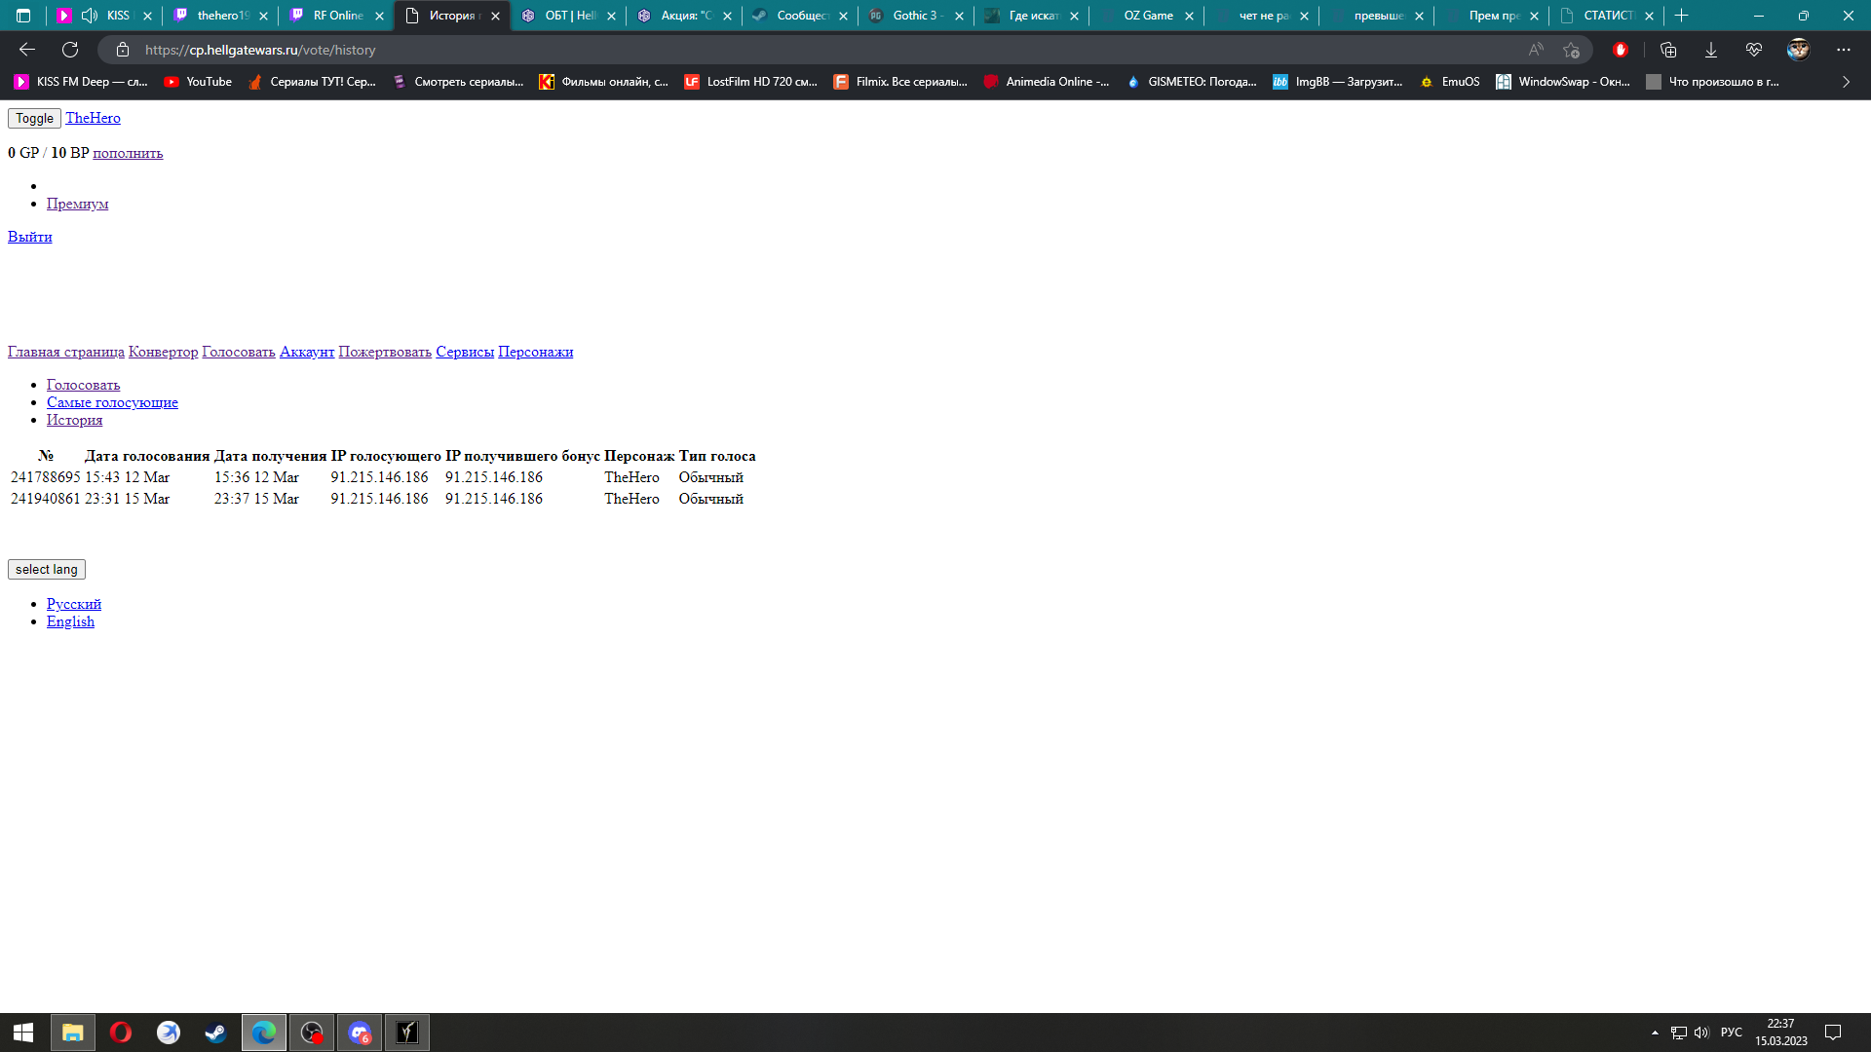This screenshot has width=1871, height=1052.
Task: Open the profile avatar icon
Action: coord(1798,50)
